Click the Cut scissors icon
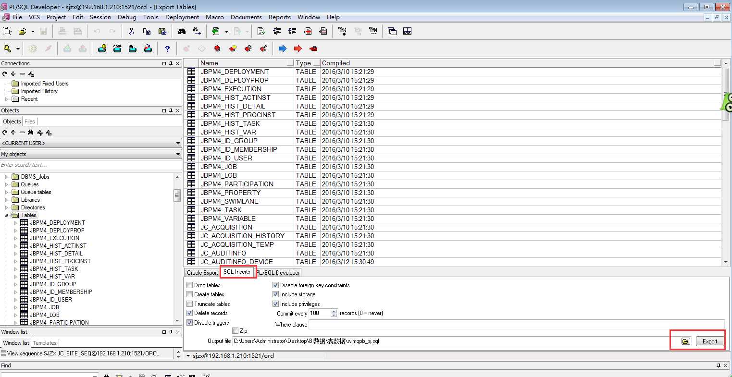Image resolution: width=732 pixels, height=377 pixels. click(x=131, y=32)
